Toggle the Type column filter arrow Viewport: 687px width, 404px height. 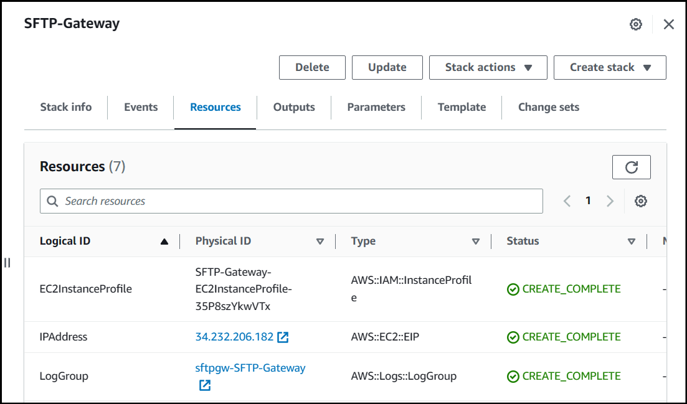pos(476,241)
